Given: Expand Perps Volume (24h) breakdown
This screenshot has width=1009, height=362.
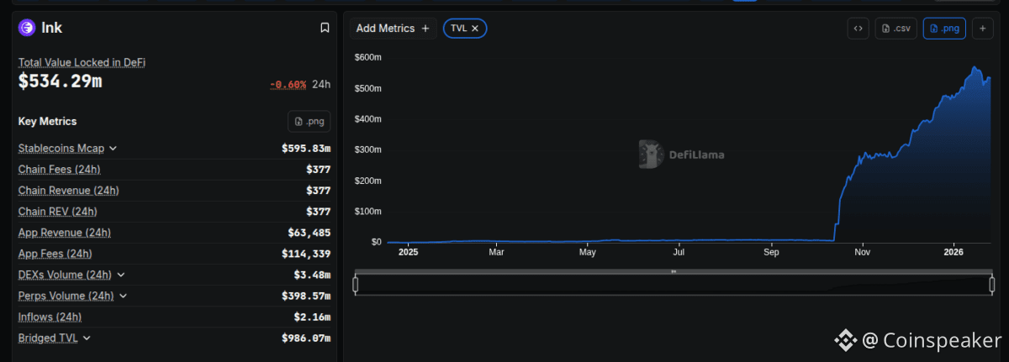Looking at the screenshot, I should 123,296.
